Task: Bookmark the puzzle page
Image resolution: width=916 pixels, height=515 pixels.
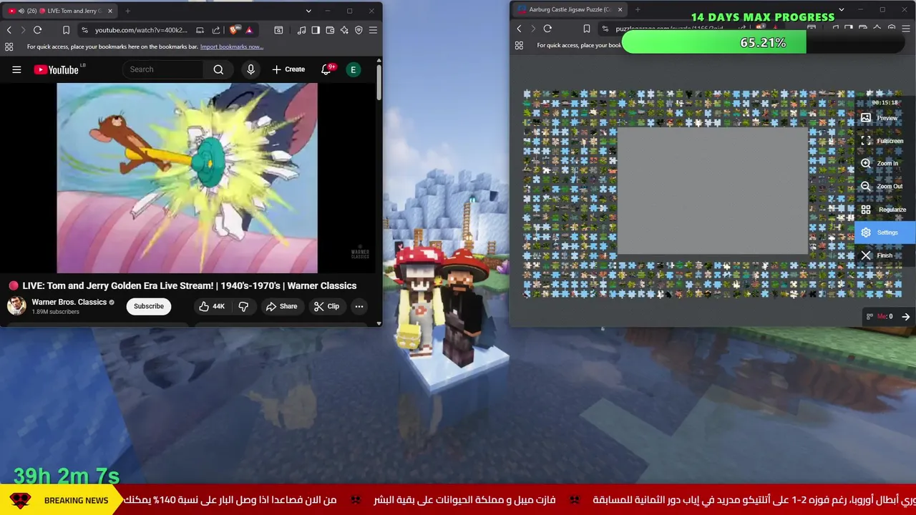Action: (x=586, y=29)
